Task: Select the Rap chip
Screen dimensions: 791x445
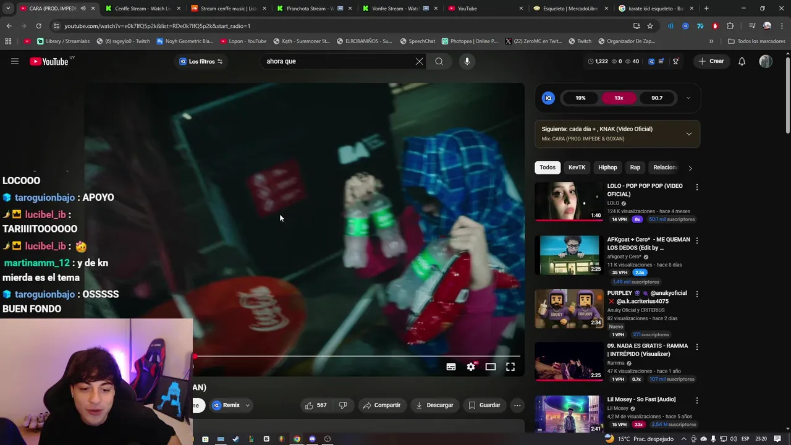Action: click(635, 167)
